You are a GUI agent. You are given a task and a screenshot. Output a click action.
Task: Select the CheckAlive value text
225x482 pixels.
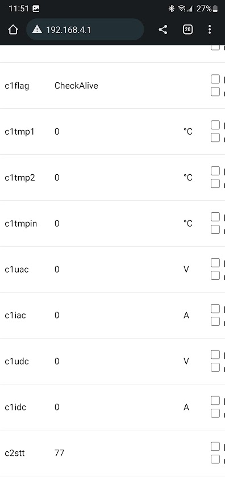[x=76, y=86]
